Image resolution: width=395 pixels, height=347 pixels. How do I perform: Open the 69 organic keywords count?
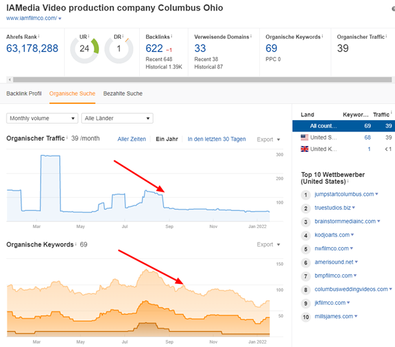271,48
